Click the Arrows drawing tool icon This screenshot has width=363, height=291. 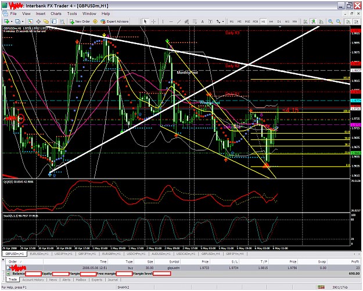pos(218,21)
